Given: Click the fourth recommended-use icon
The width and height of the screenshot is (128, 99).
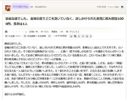Looking at the screenshot, I should (x=83, y=36).
